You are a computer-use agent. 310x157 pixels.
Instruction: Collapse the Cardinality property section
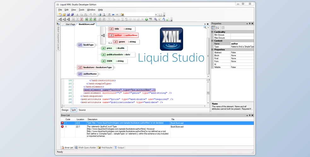click(212, 32)
